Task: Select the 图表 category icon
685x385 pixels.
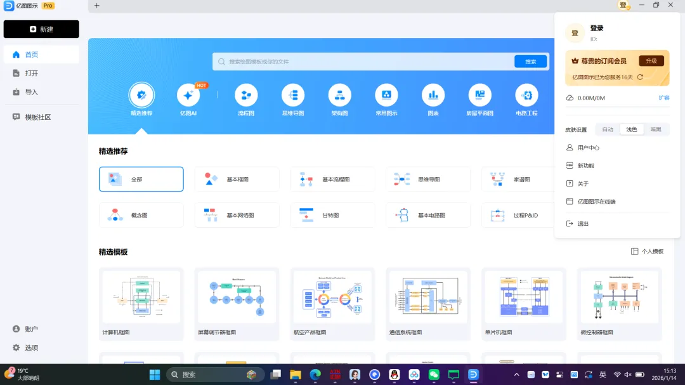Action: (x=433, y=95)
